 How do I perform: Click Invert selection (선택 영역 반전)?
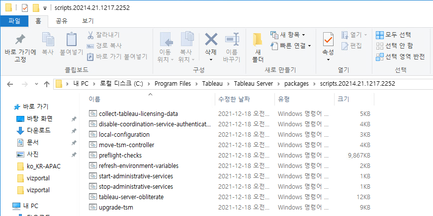400,56
